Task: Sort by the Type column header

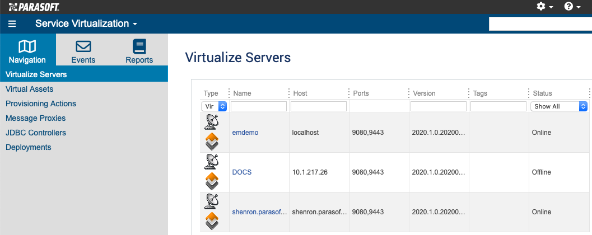Action: [211, 93]
